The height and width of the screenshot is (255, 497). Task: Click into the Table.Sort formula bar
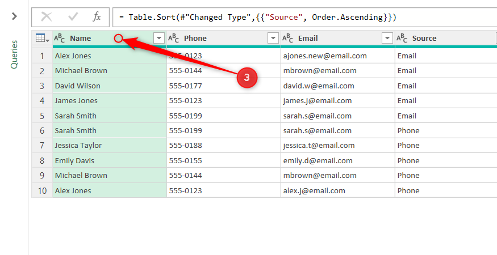304,17
